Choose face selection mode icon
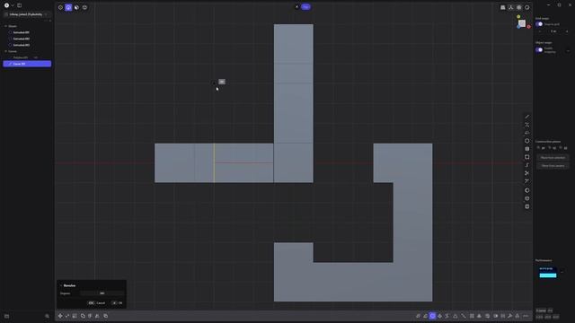 (76, 7)
